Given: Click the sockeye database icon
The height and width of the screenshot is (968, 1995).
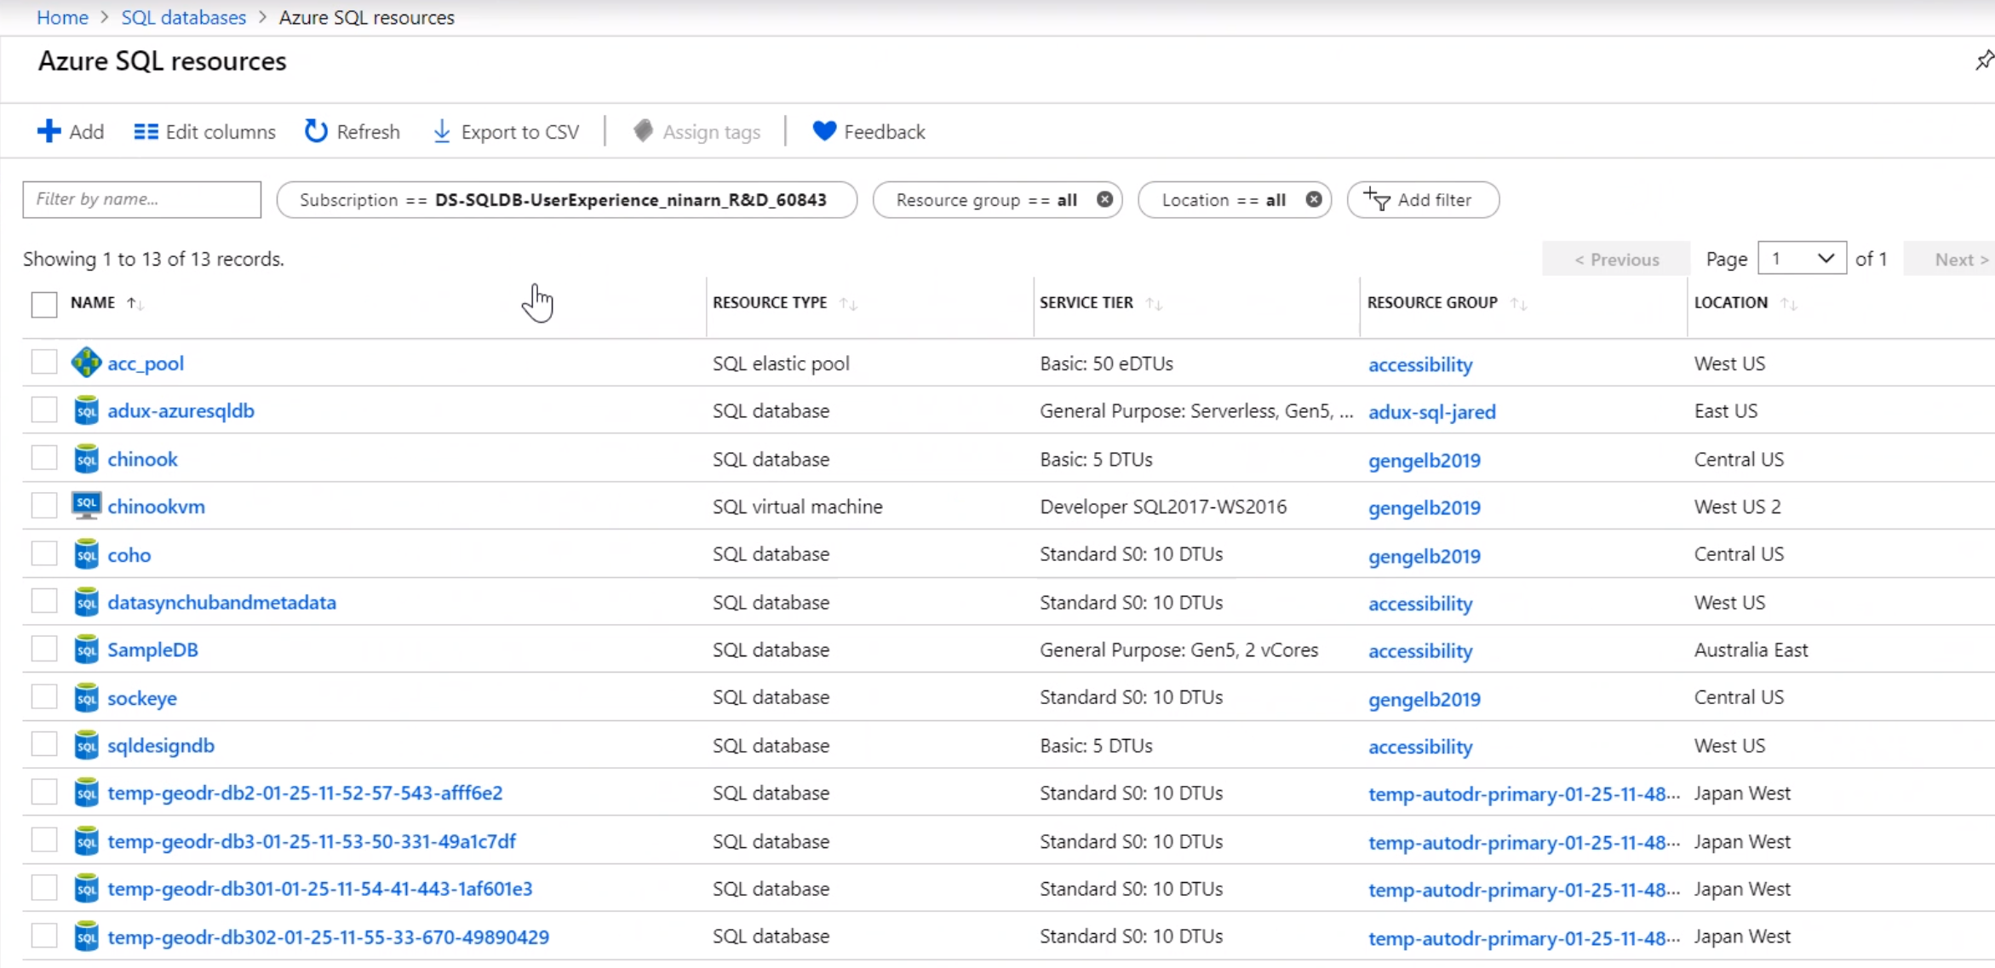Looking at the screenshot, I should (86, 698).
